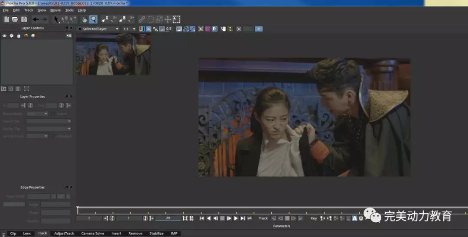This screenshot has height=237, width=468.
Task: Click the current frame field showing 29
Action: (168, 218)
